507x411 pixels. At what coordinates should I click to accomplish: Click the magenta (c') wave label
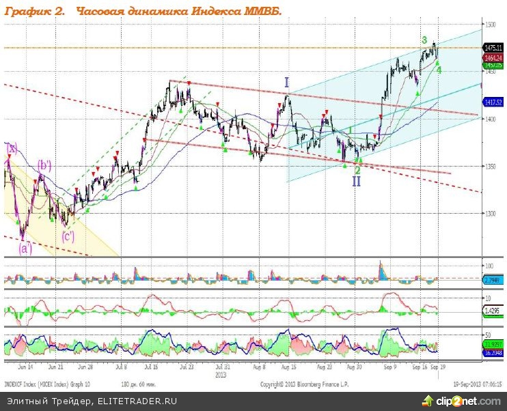(68, 237)
